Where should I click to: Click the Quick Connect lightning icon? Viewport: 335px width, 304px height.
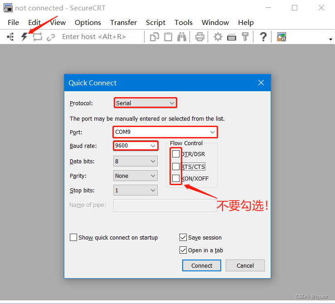[x=24, y=37]
